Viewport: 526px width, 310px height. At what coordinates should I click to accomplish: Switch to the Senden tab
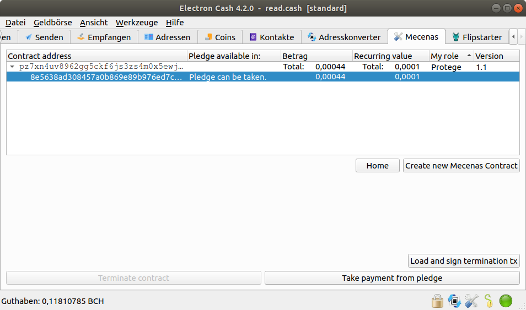(44, 37)
